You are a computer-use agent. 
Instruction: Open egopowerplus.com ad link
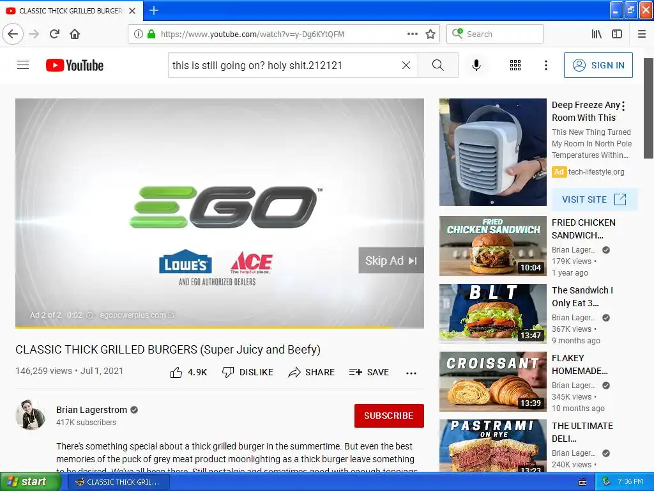[x=137, y=315]
